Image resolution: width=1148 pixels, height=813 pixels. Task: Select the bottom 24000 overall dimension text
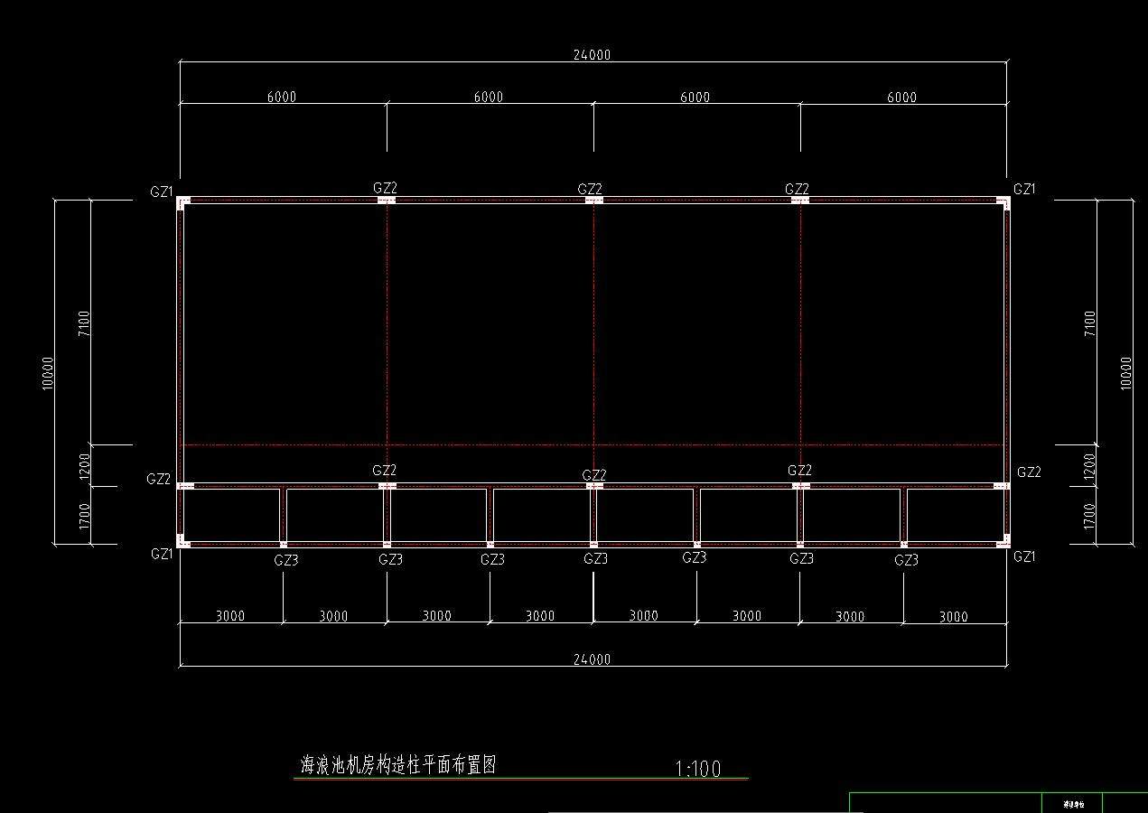592,659
